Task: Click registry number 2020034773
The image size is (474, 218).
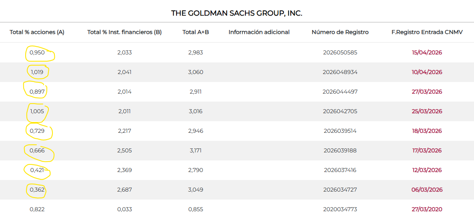Action: click(340, 209)
